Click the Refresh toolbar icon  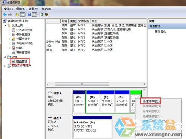coord(41,14)
